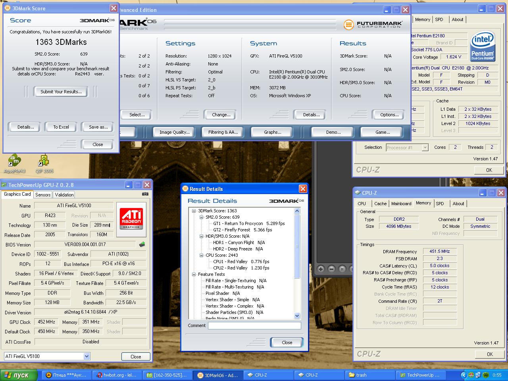This screenshot has height=381, width=508.
Task: Activate the TechPowerUp taskbar button
Action: pyautogui.click(x=420, y=375)
